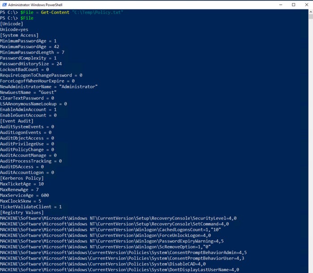
Task: Click the AuditAccountManage = 0 line
Action: (x=28, y=155)
